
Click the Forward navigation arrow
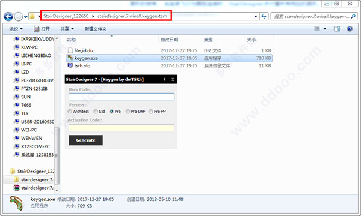[19, 16]
